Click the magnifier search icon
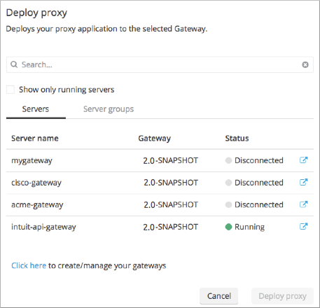 click(x=14, y=64)
